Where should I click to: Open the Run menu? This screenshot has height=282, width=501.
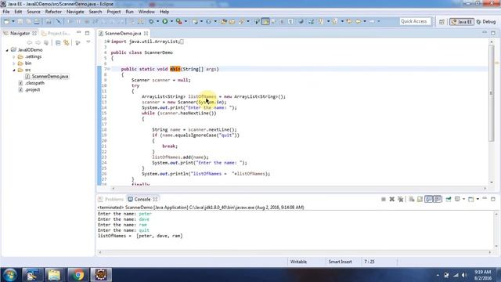point(129,12)
